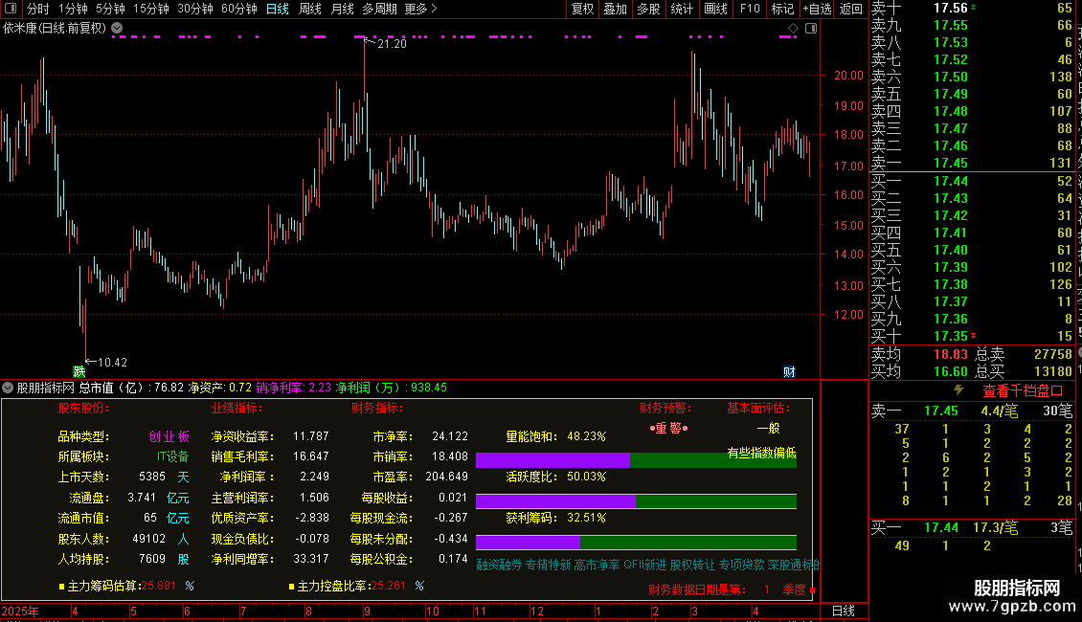Click the green 跌 marker below chart
1082x622 pixels.
[x=79, y=371]
